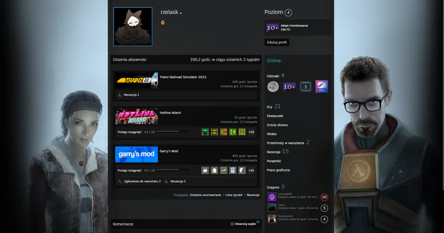444x233 pixels.
Task: Open the badge showing number 3 in Odznaki
Action: click(x=305, y=87)
